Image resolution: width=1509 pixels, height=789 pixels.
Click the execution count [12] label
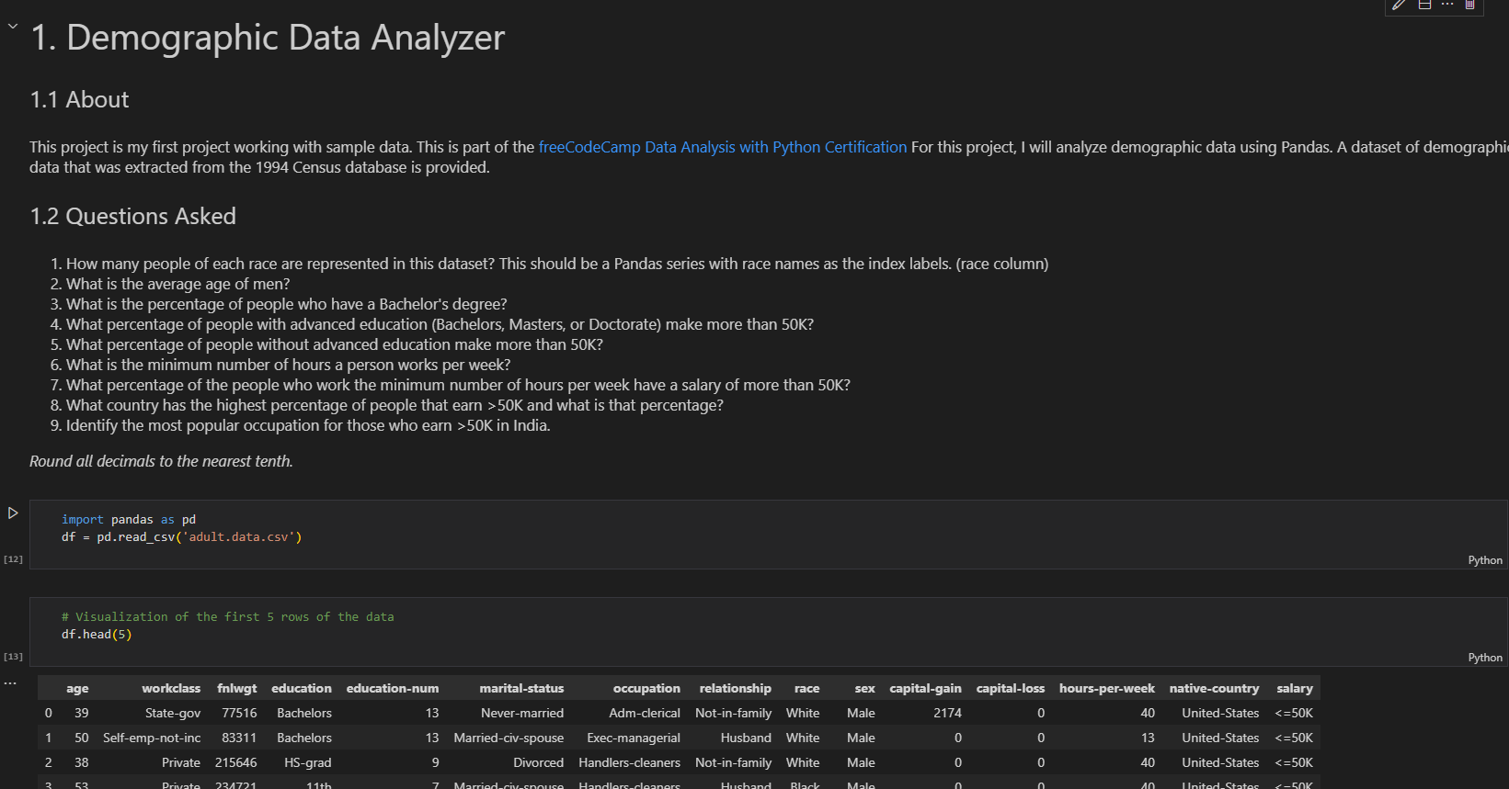13,559
